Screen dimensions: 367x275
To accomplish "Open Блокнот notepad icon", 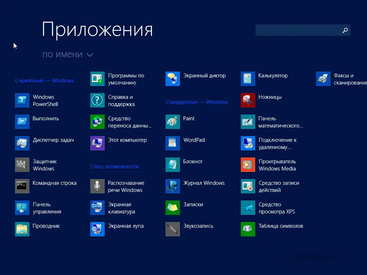I will tap(173, 165).
